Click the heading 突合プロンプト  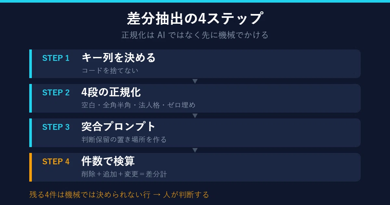coord(119,127)
